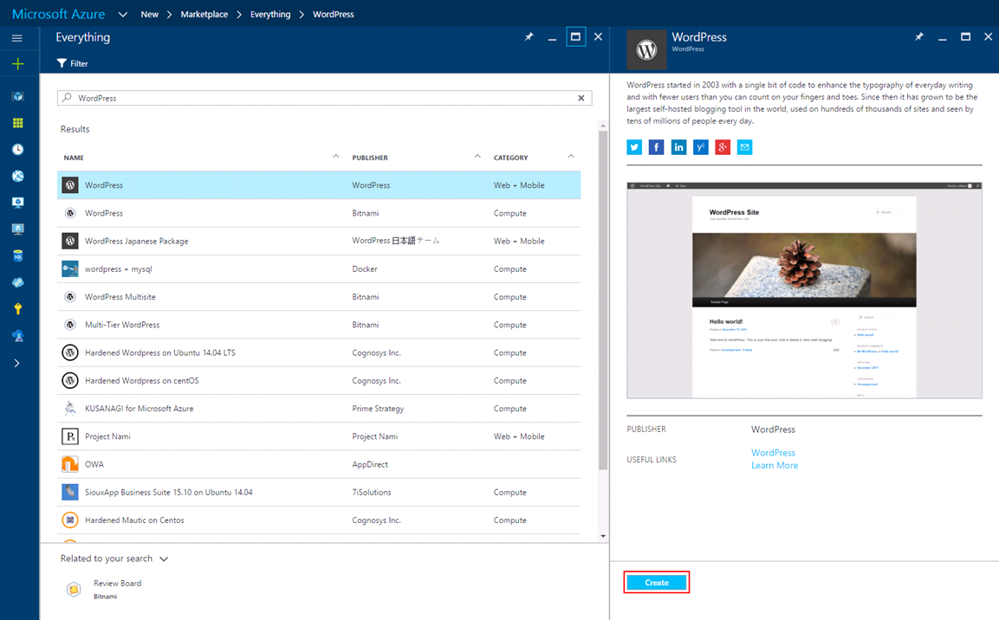Open the WordPress useful link

[x=773, y=453]
